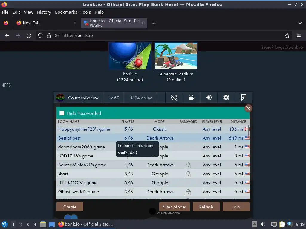Toggle Hide Passworded checkbox
The image size is (306, 229).
pos(62,113)
